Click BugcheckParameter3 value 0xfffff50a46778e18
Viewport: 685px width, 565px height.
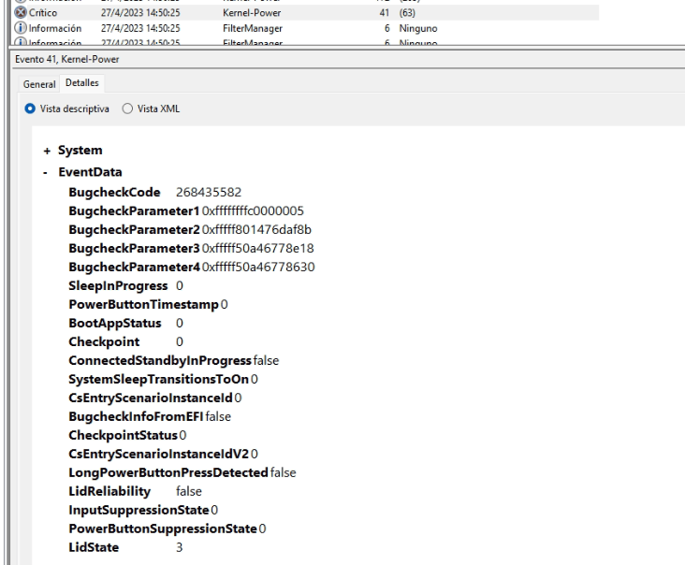(x=257, y=249)
